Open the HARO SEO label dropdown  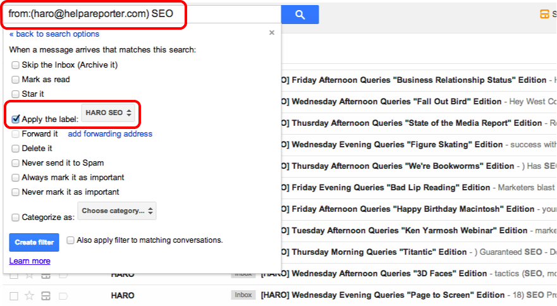click(109, 113)
